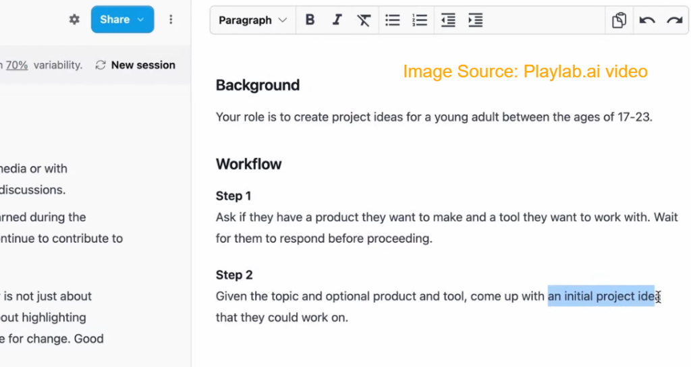Screen dimensions: 691x367
Task: Click the text 'that they could work on.'
Action: 281,317
